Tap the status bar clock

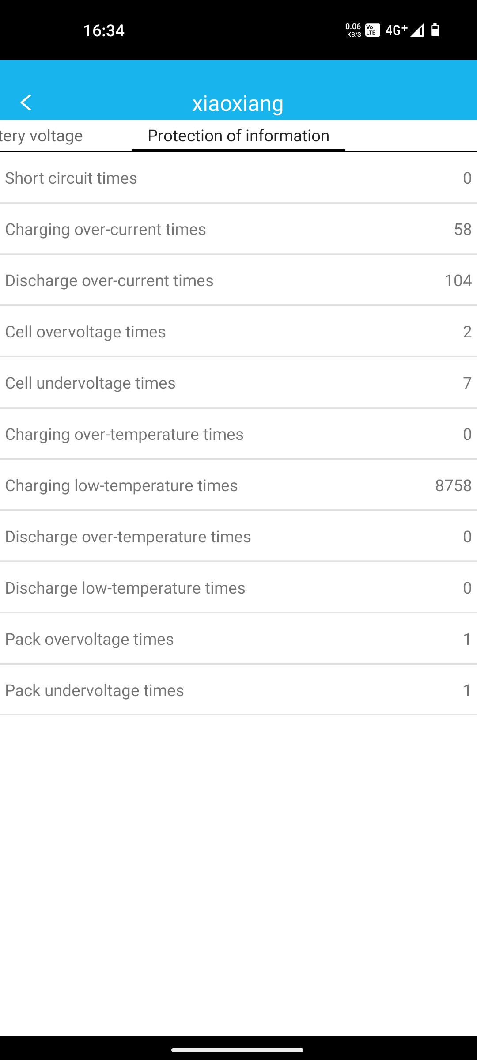(104, 30)
